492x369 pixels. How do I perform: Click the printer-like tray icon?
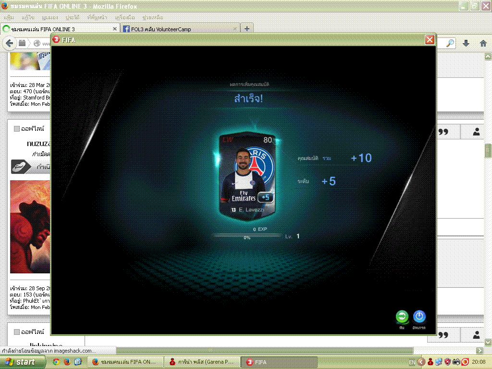(x=456, y=362)
